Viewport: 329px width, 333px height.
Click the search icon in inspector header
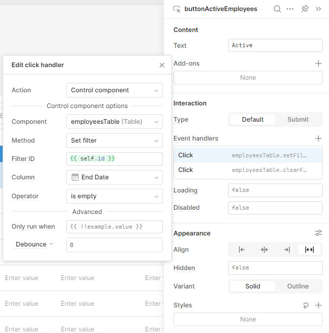tap(277, 9)
